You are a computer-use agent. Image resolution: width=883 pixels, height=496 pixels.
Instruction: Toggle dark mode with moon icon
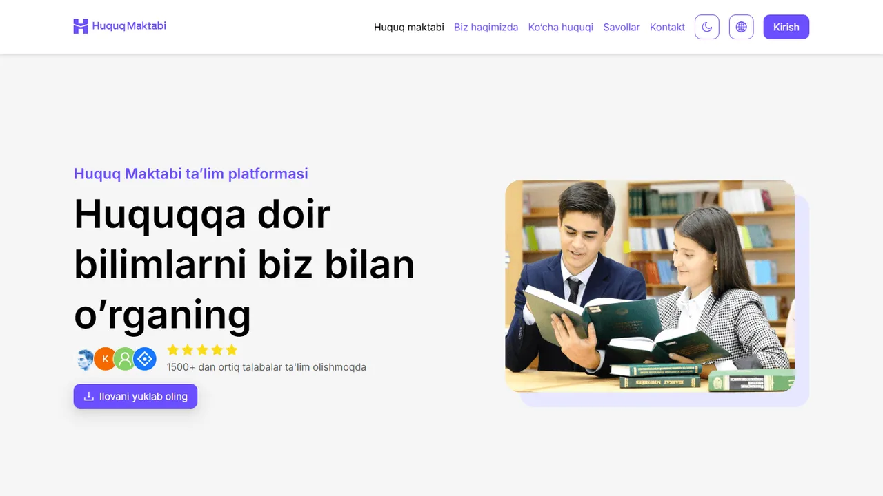(707, 27)
